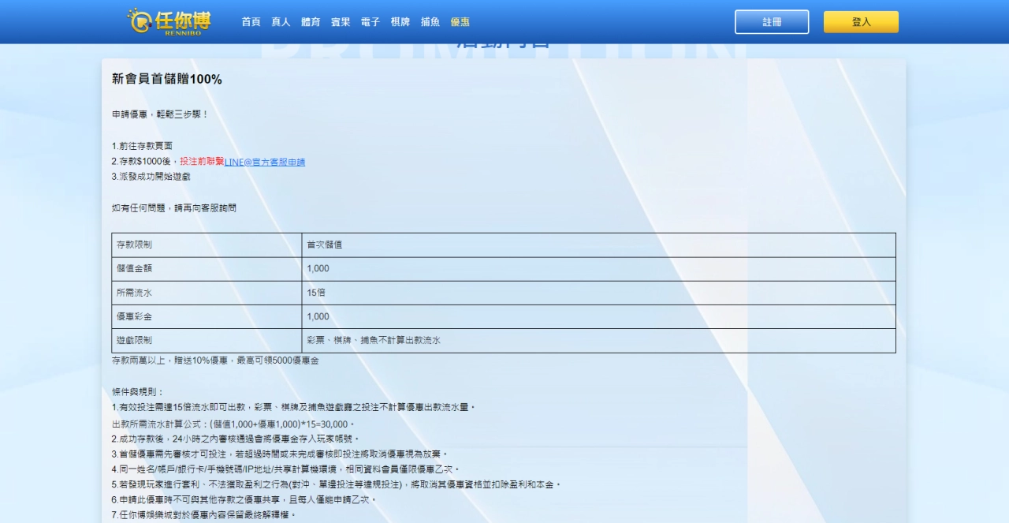Open the 棋牌 card games section
The height and width of the screenshot is (523, 1009).
pos(399,22)
